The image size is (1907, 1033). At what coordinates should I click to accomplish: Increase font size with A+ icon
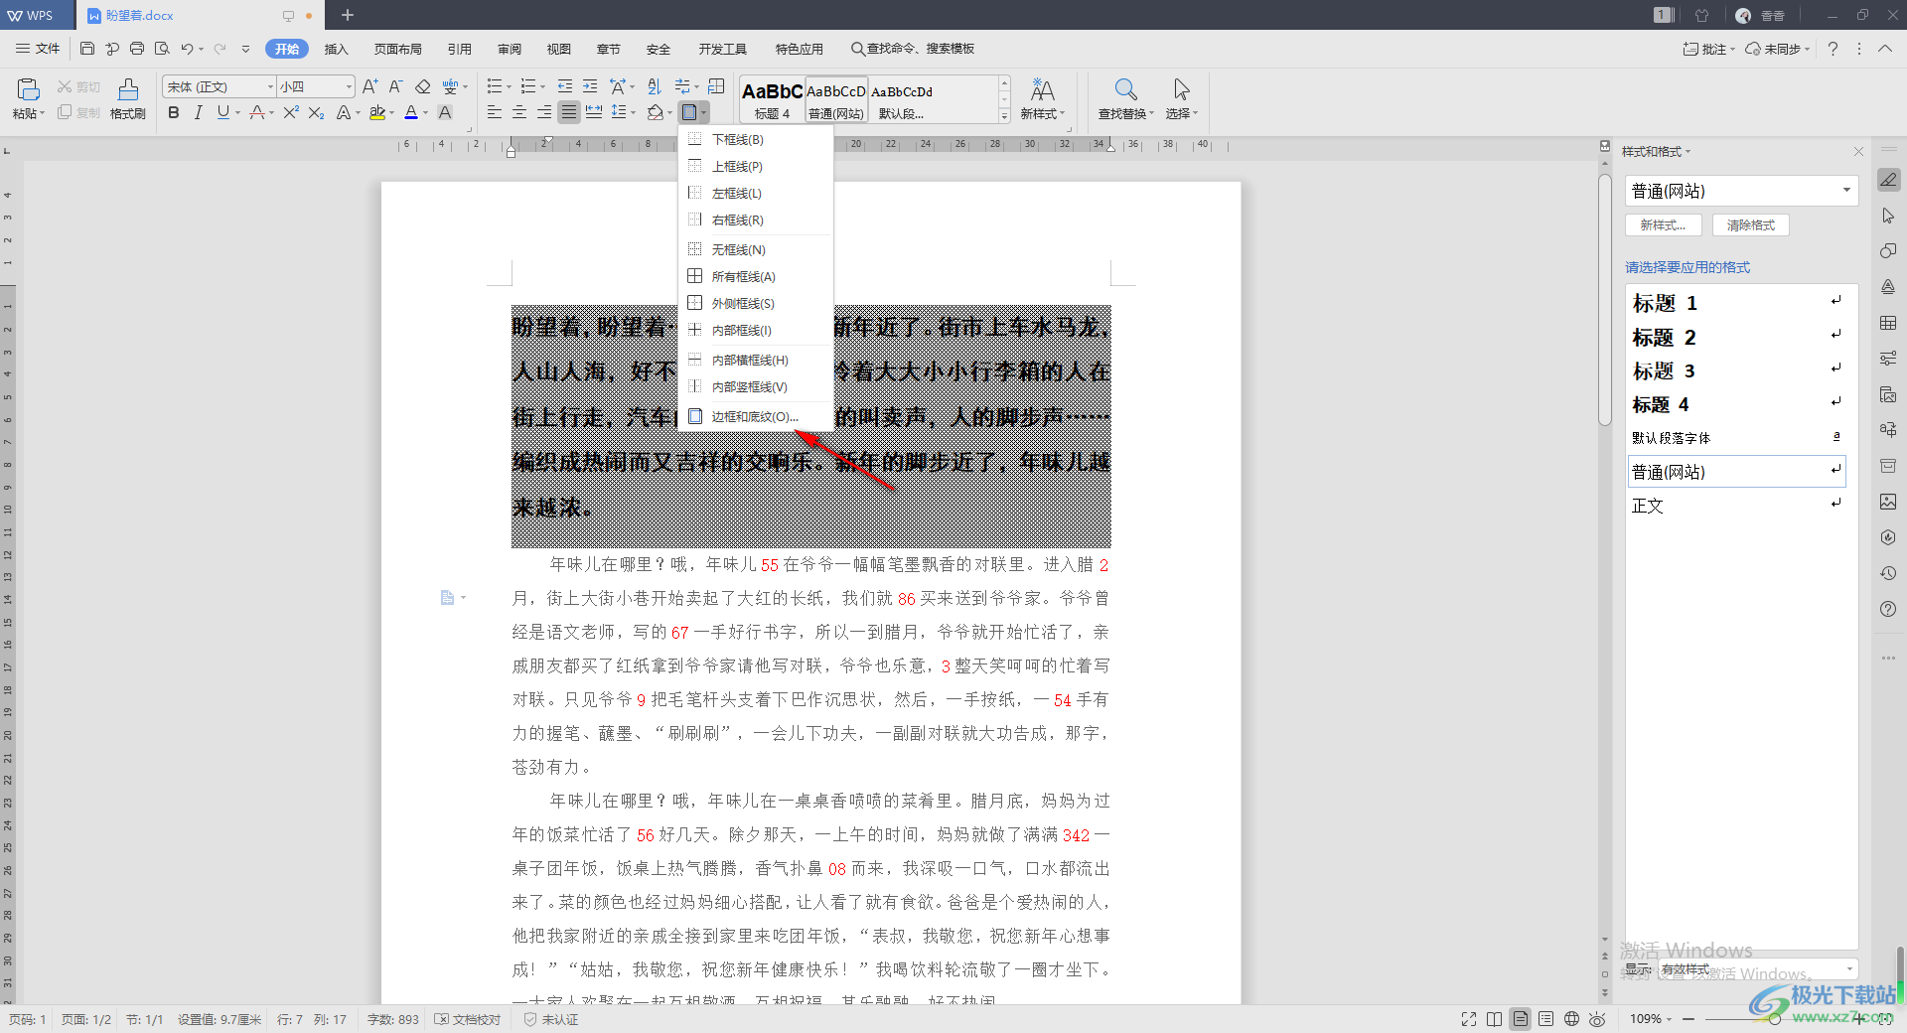(x=369, y=86)
